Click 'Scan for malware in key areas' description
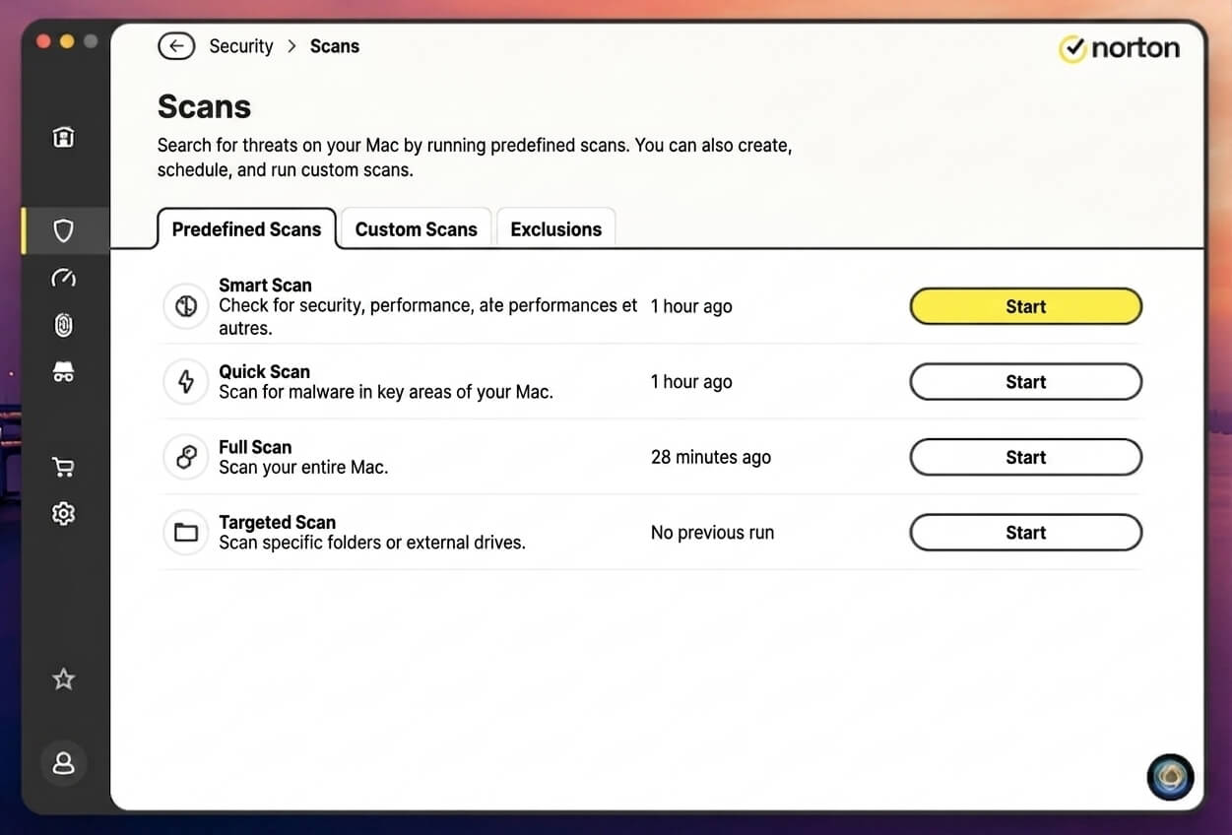 [386, 392]
